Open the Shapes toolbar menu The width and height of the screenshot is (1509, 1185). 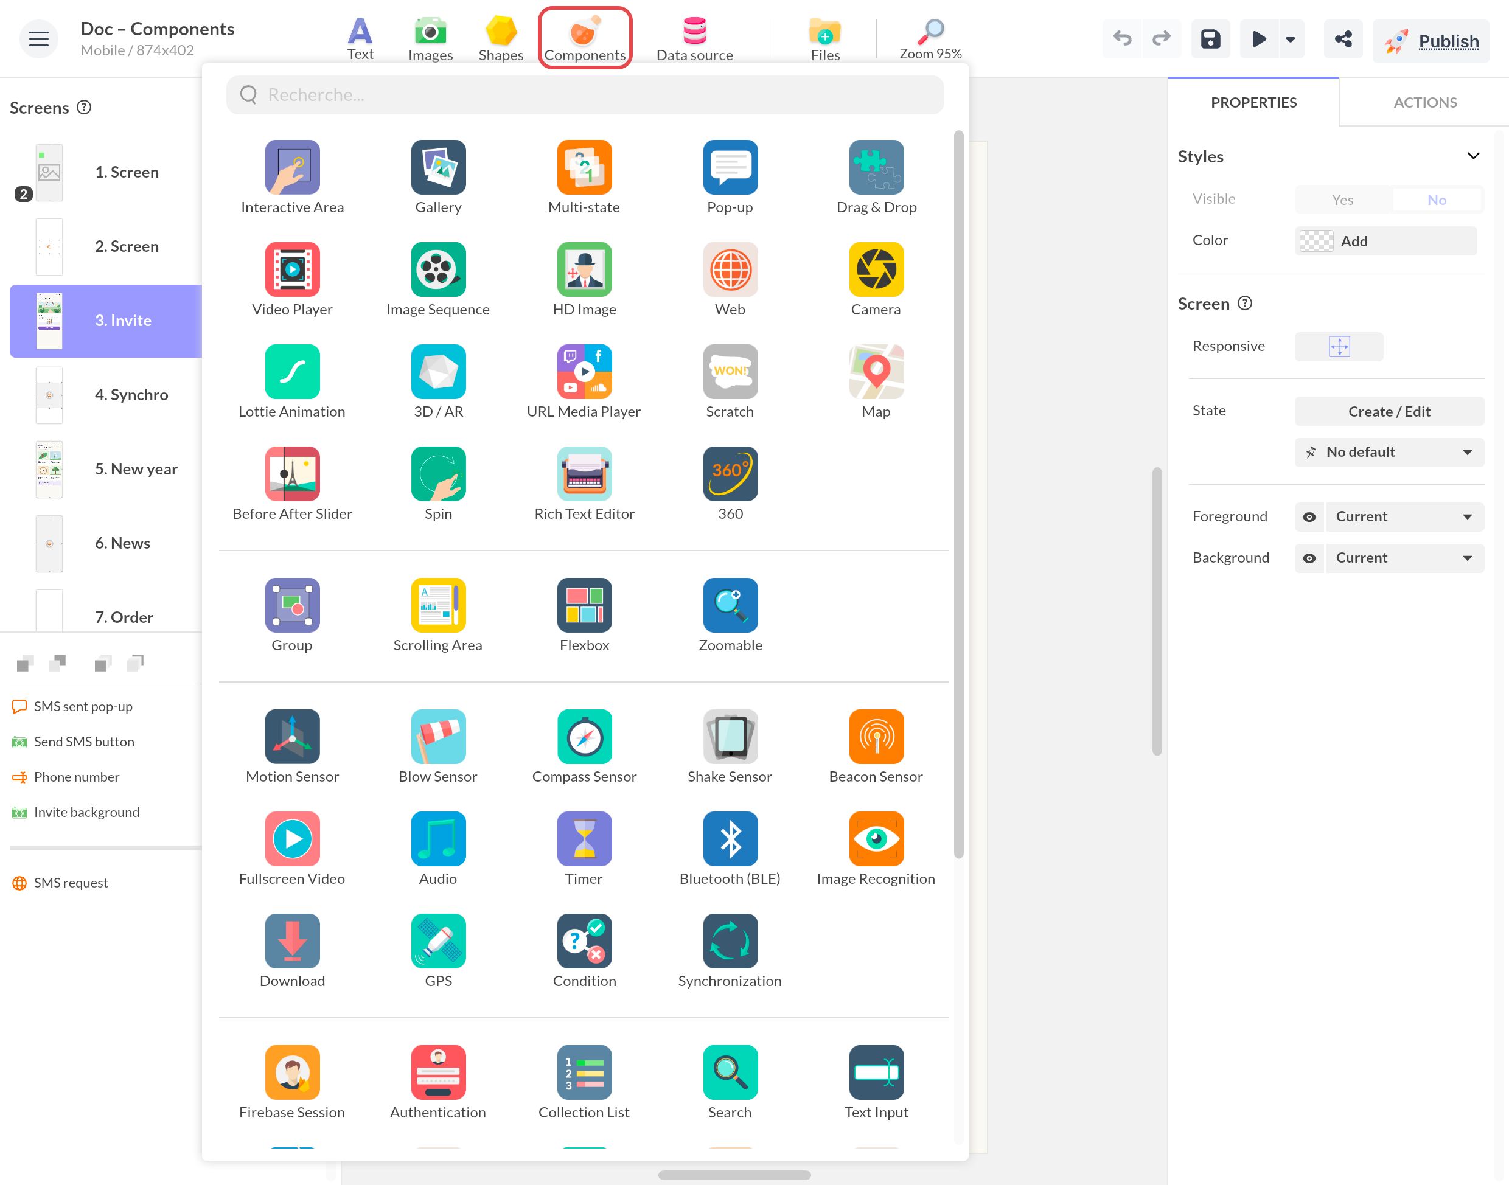pyautogui.click(x=501, y=39)
